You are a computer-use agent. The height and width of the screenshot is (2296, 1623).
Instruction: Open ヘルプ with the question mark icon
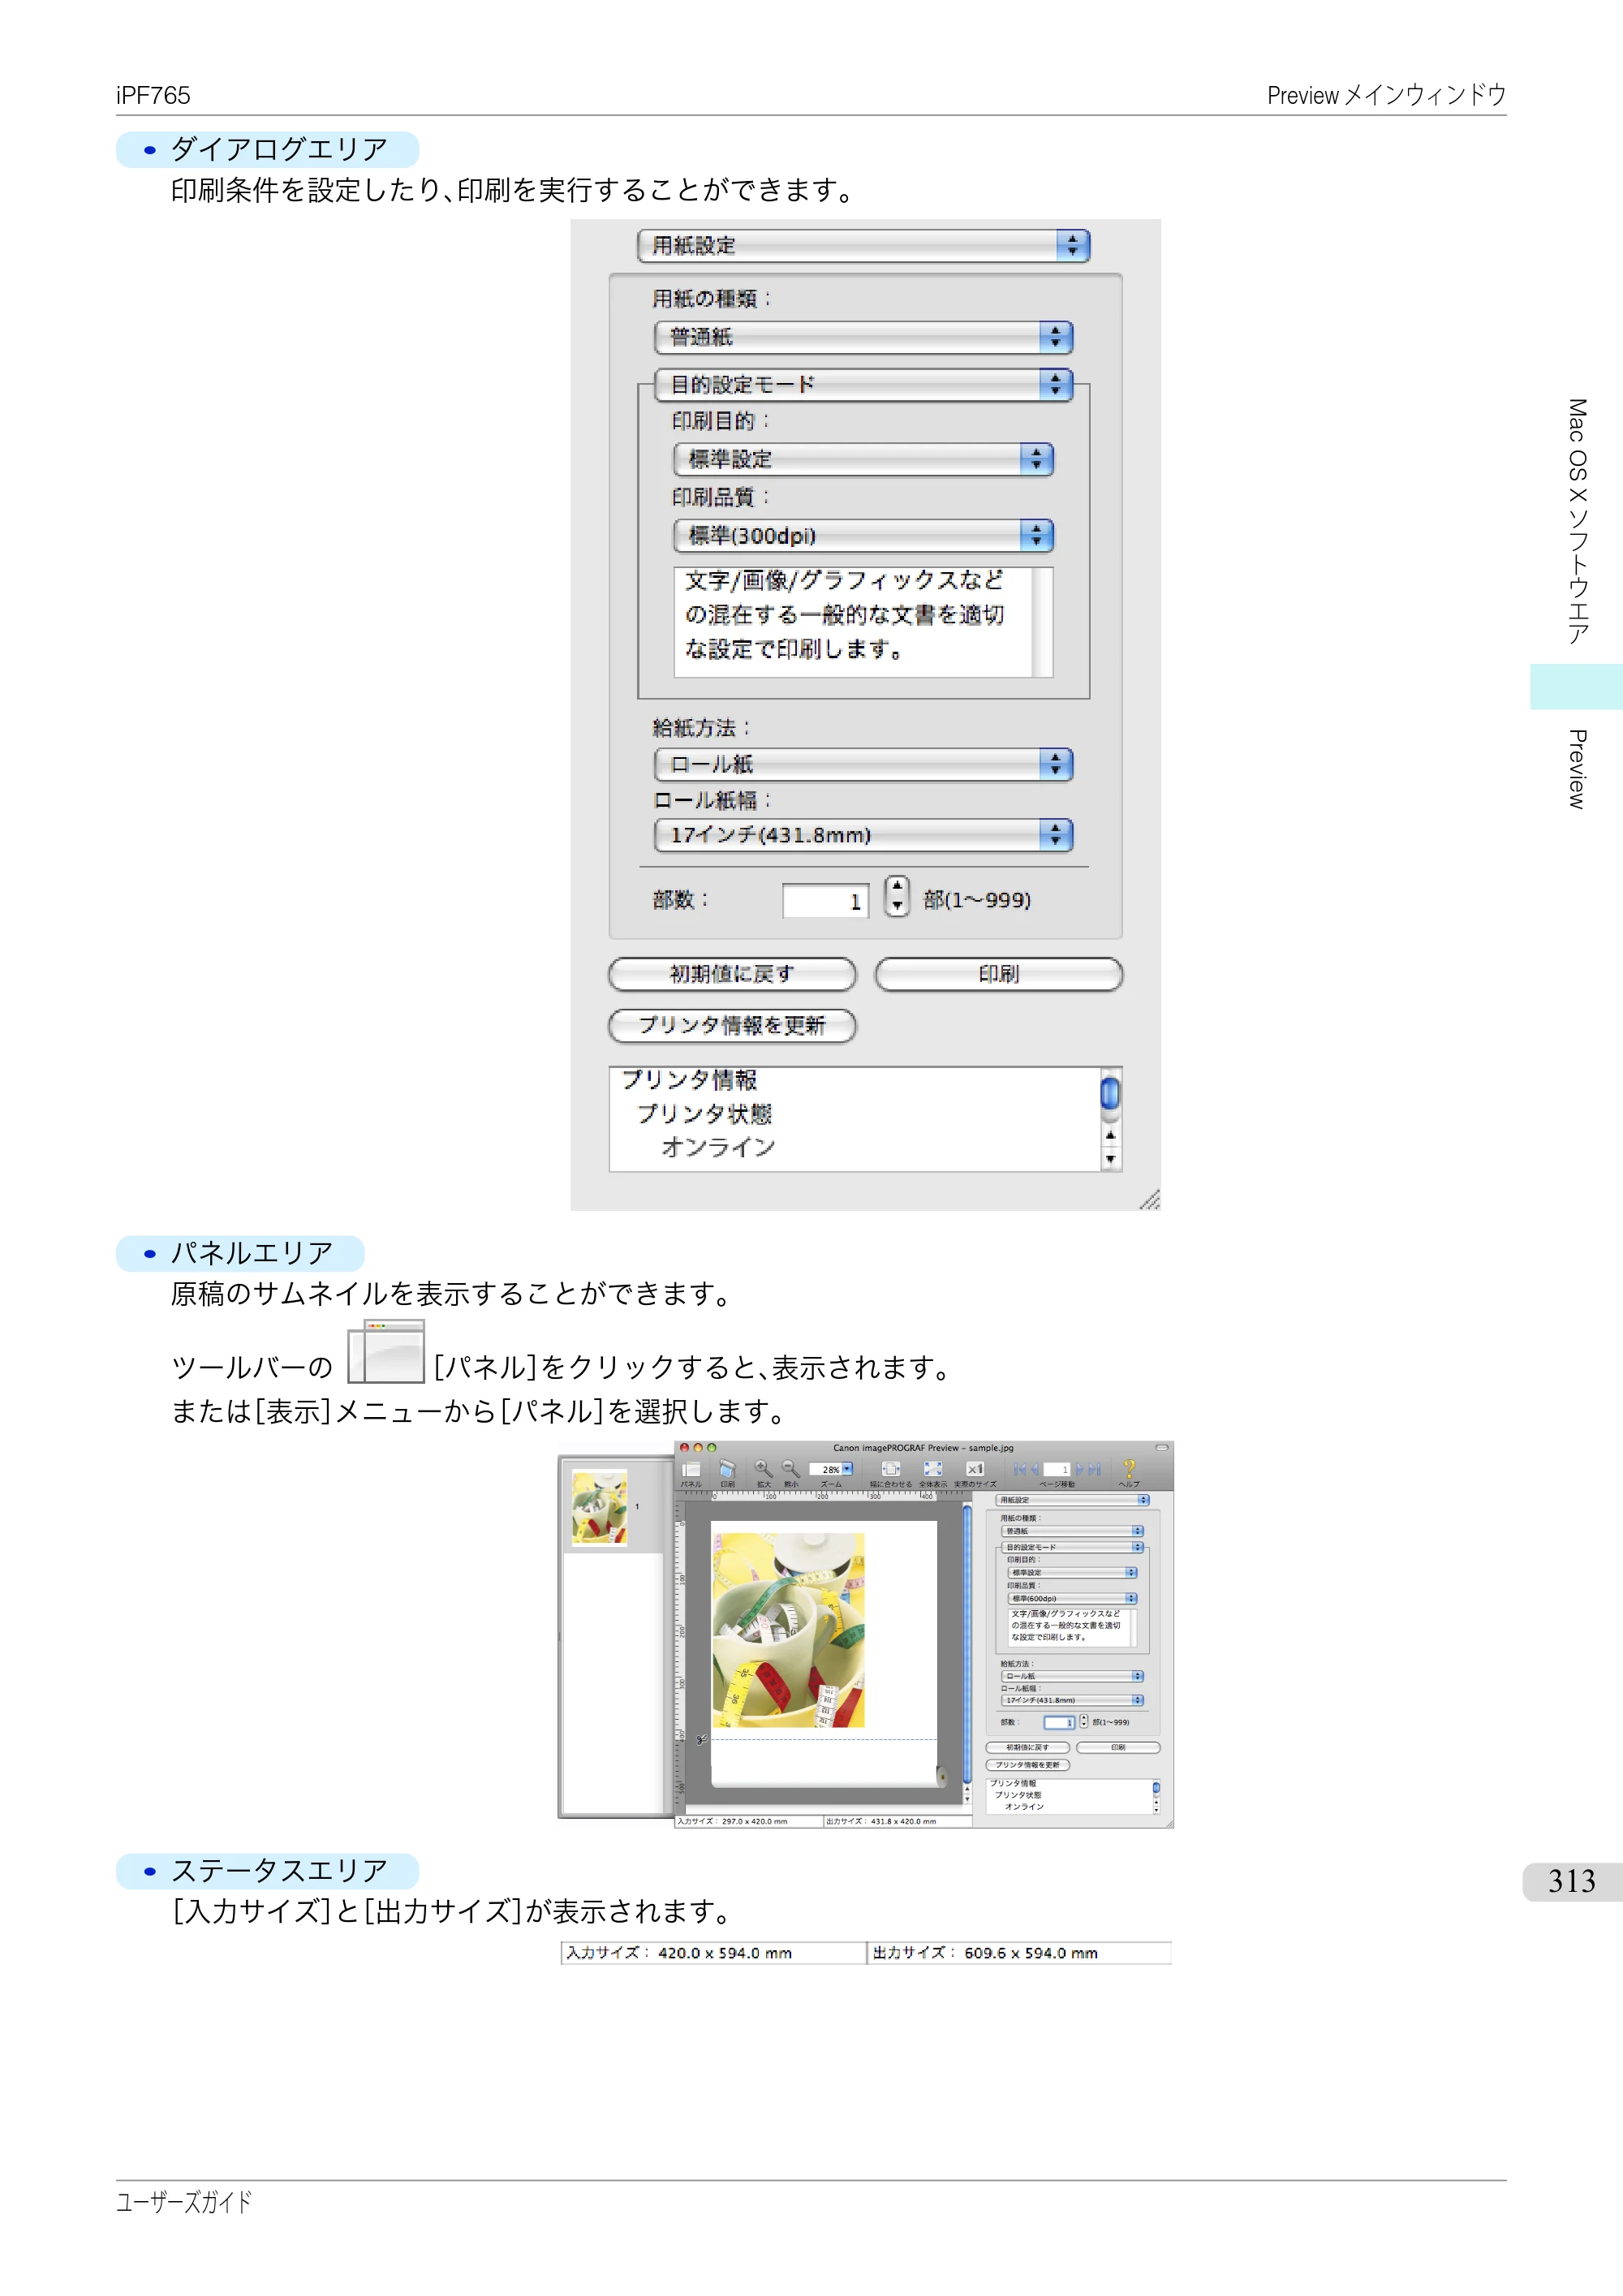(x=1129, y=1469)
